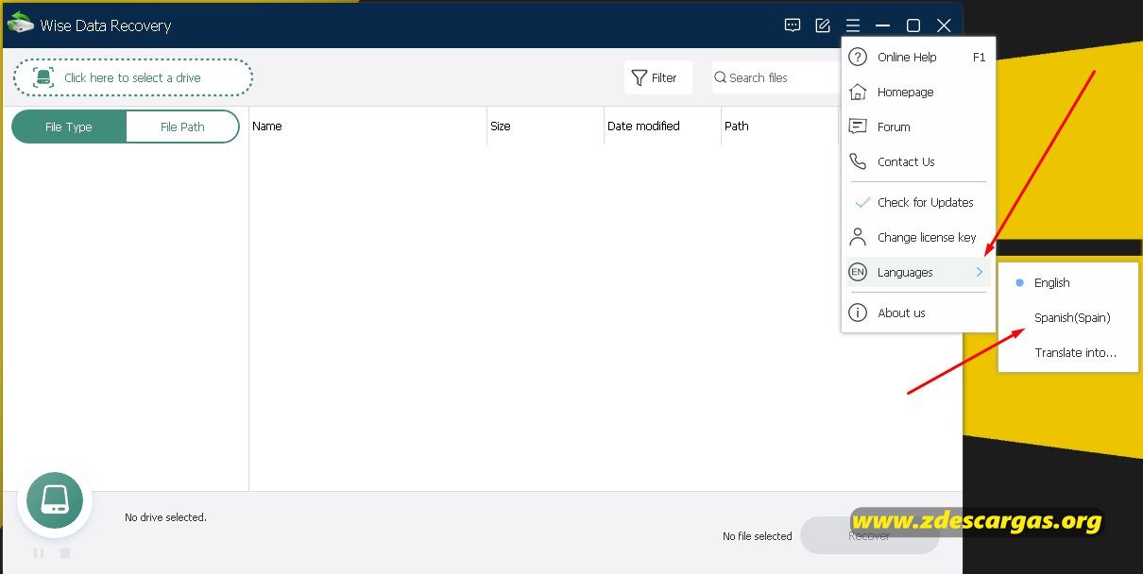Click the magnifier icon in search box
The image size is (1143, 574).
tap(720, 77)
